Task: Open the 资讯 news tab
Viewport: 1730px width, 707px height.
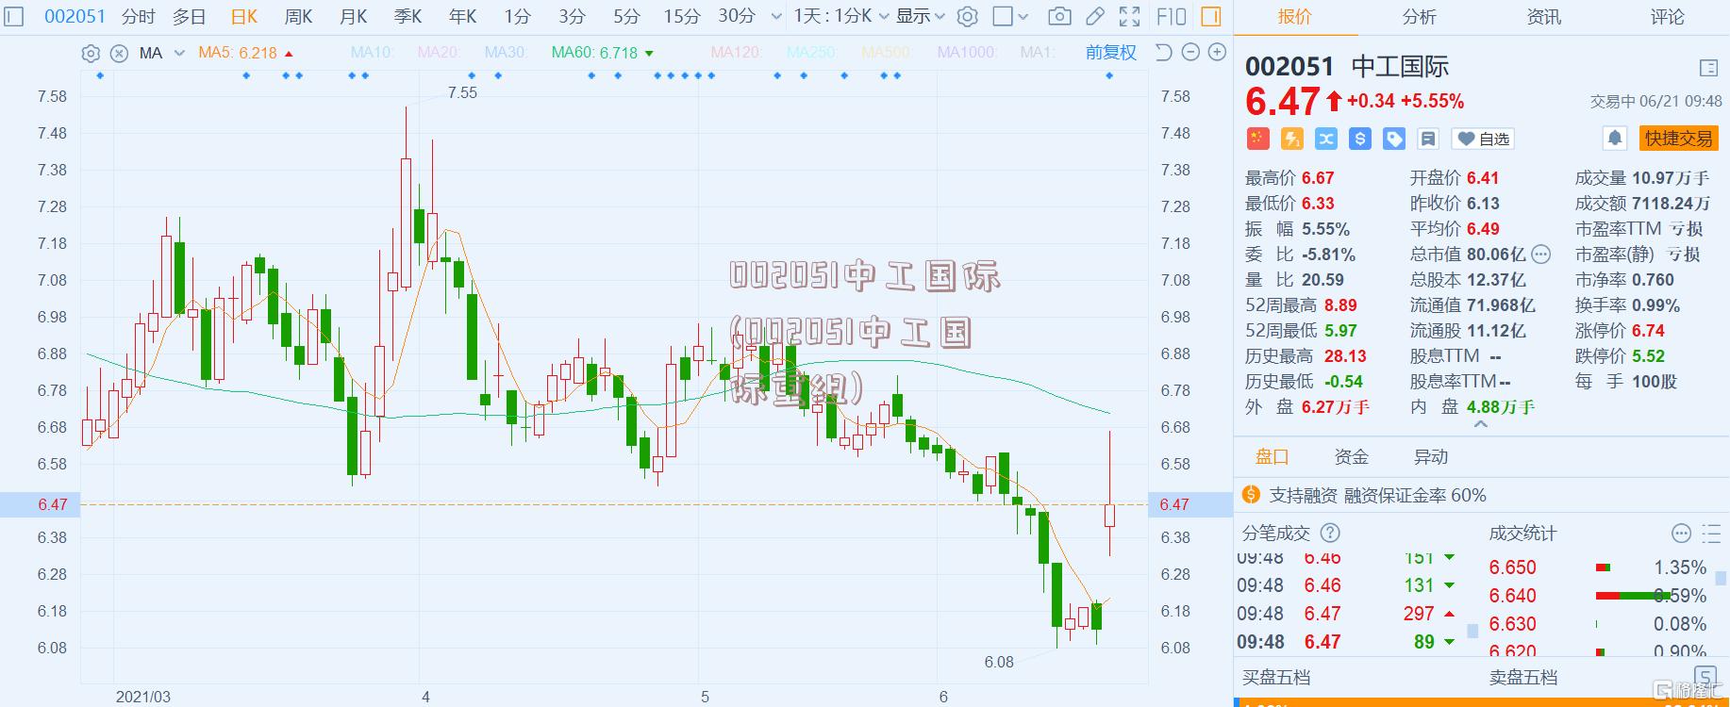Action: click(1543, 17)
